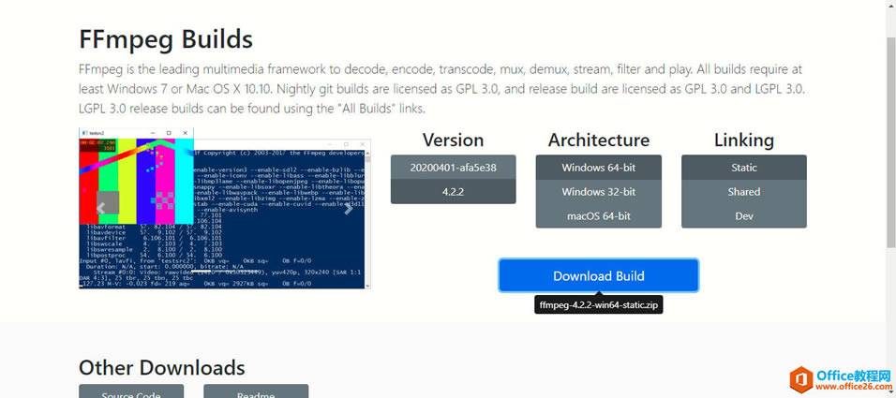The height and width of the screenshot is (398, 896).
Task: Choose Windows 64-bit architecture
Action: coord(598,168)
